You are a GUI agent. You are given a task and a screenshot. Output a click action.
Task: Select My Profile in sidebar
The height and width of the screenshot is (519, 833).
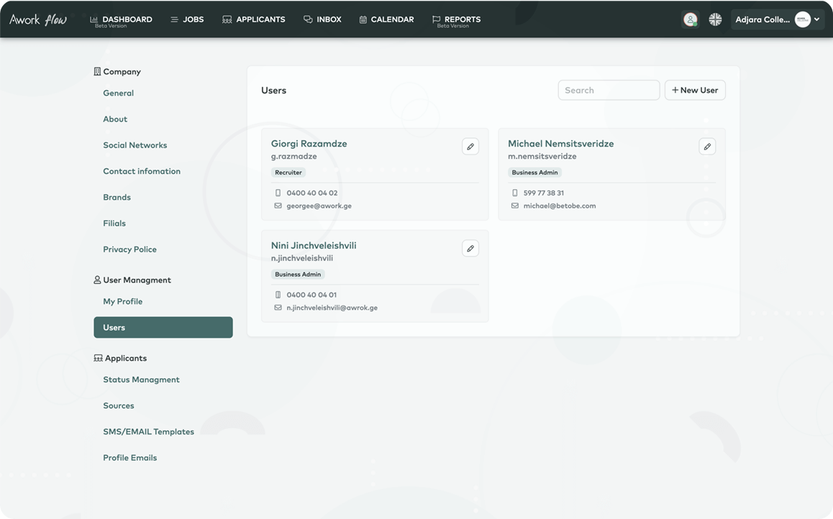(x=122, y=302)
